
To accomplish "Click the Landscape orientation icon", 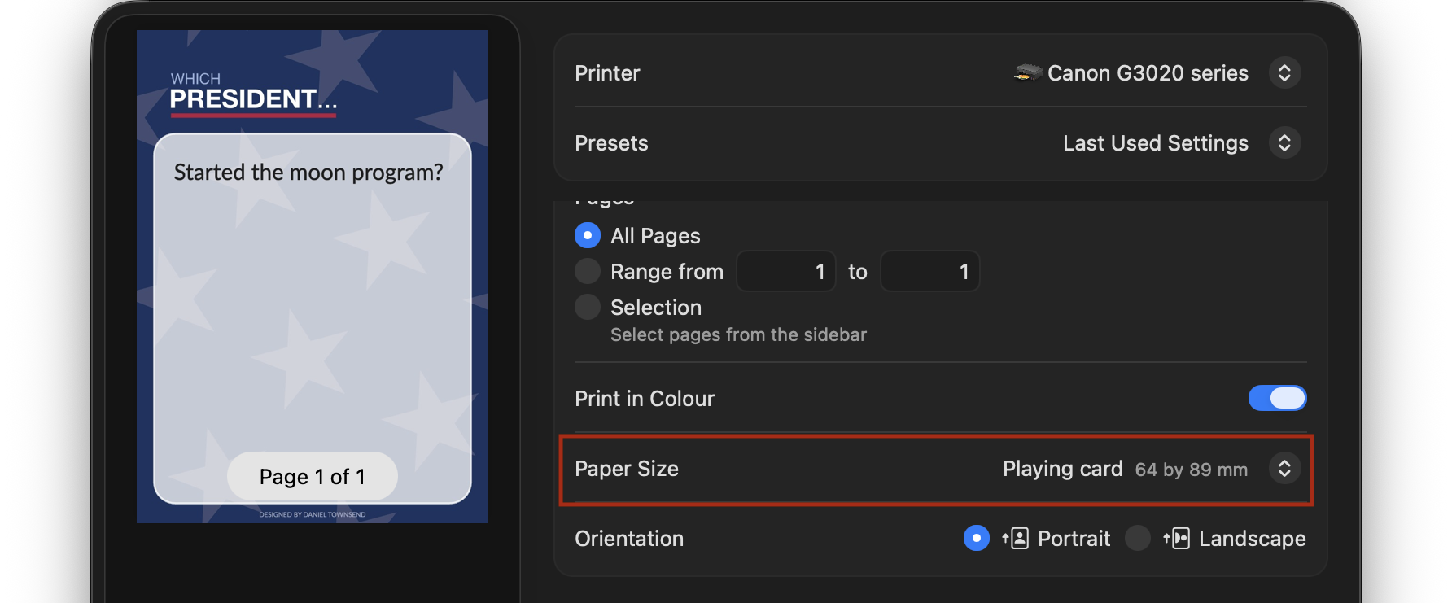I will point(1177,538).
